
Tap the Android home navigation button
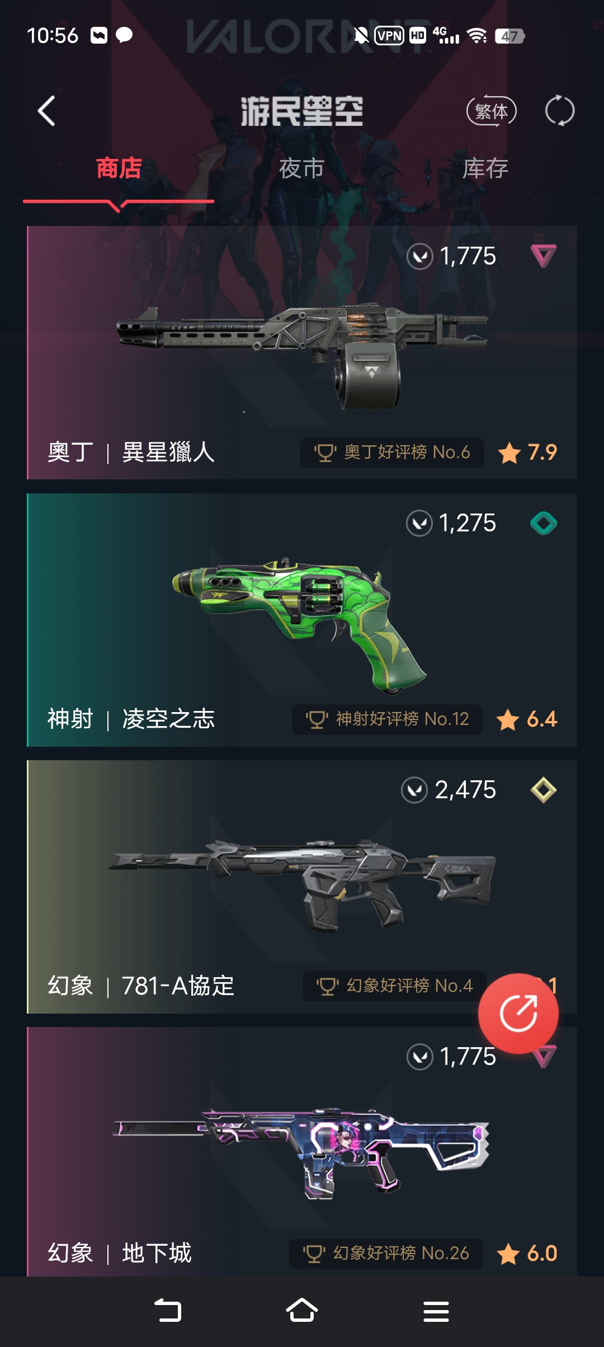(x=302, y=1311)
